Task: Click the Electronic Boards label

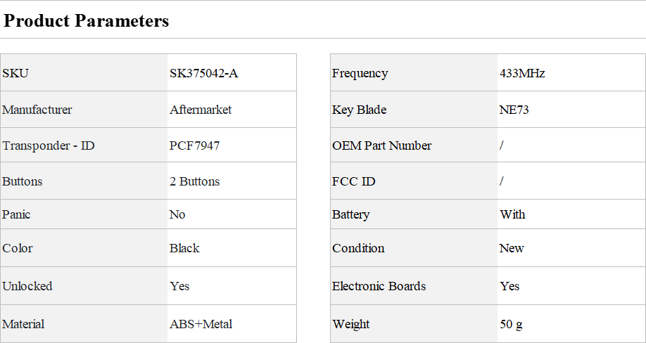Action: point(379,286)
